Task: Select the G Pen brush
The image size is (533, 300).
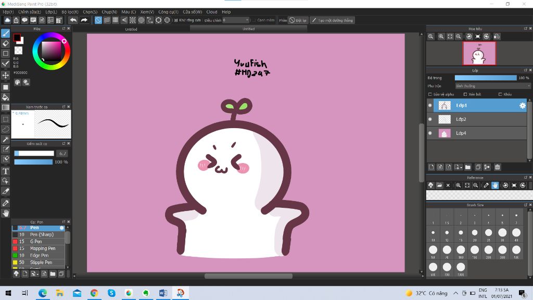Action: pyautogui.click(x=38, y=242)
